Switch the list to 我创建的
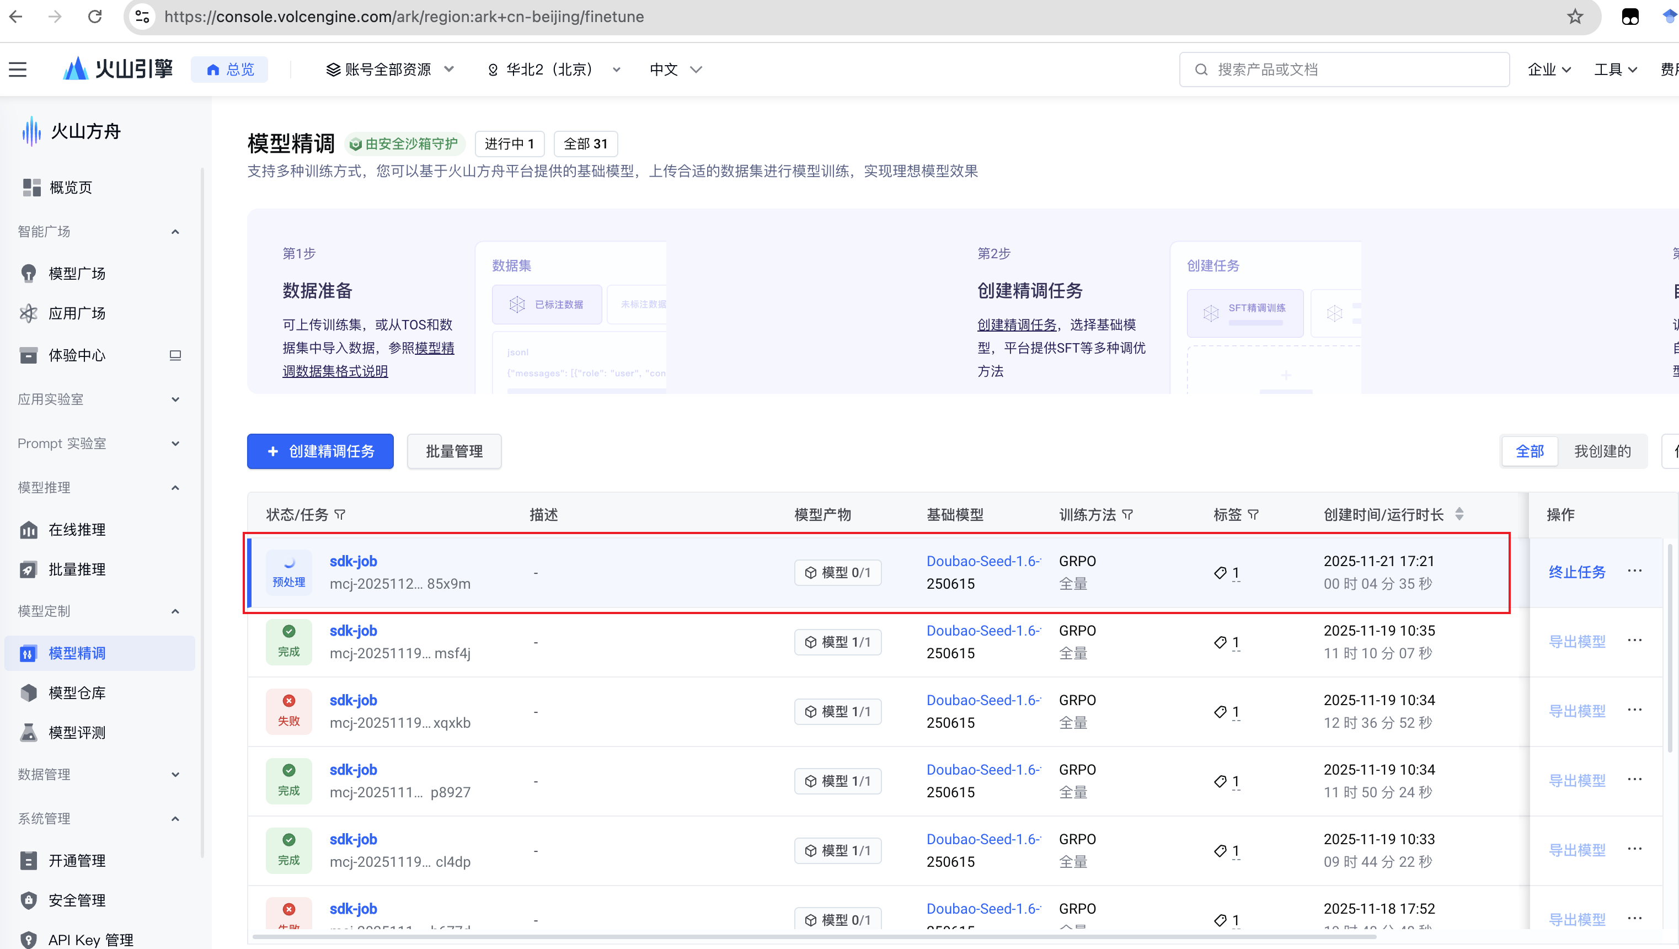Viewport: 1679px width, 949px height. (1602, 451)
